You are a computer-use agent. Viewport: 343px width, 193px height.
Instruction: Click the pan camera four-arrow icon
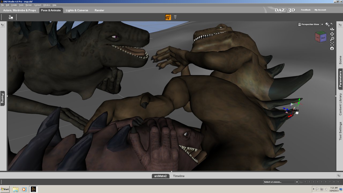pos(332,34)
